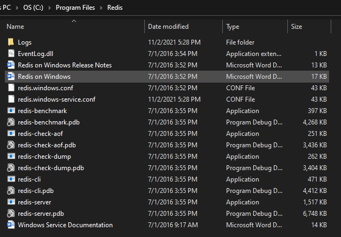Click the 4,268 KB size value

(315, 122)
